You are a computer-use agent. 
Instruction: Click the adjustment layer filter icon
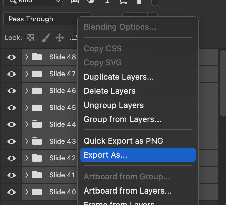91,2
